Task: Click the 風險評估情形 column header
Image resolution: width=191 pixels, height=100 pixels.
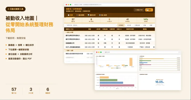Action: [x=130, y=29]
